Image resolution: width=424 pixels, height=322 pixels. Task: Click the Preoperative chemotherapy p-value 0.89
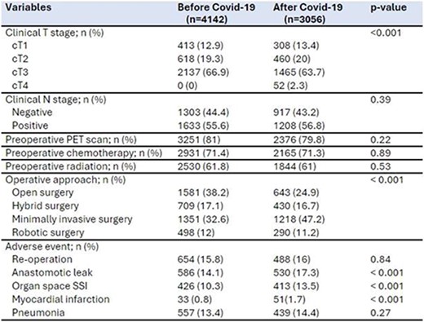[x=381, y=153]
